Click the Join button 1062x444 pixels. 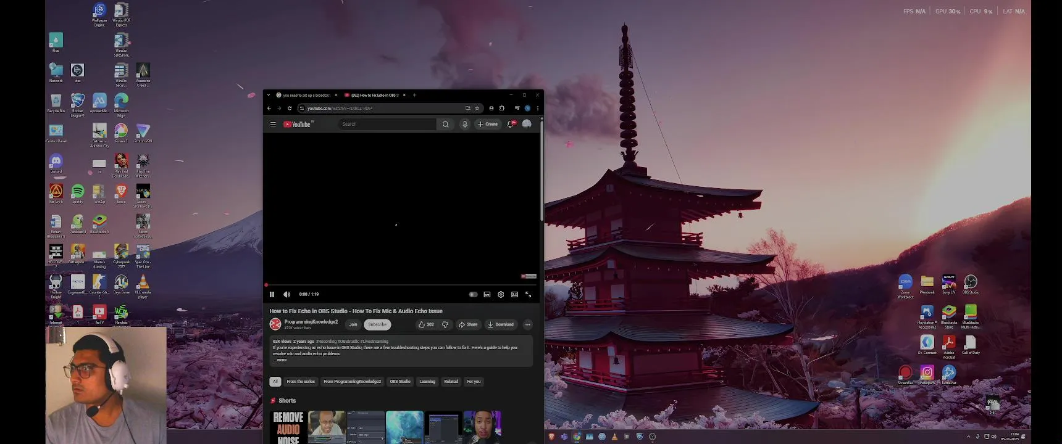tap(353, 324)
